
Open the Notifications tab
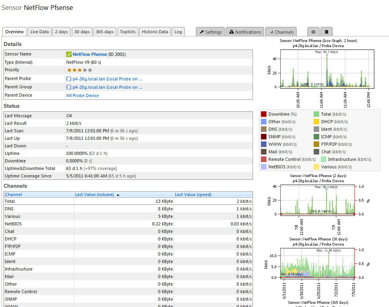tap(245, 32)
